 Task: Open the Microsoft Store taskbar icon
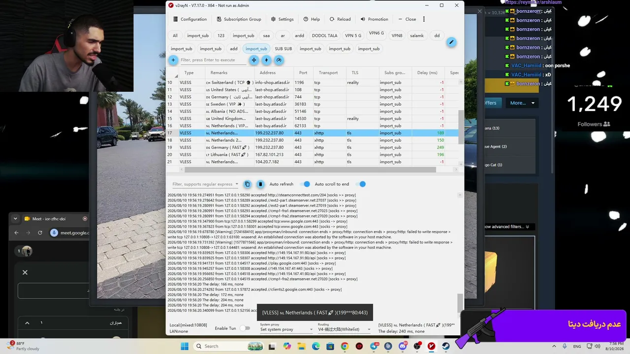[330, 346]
